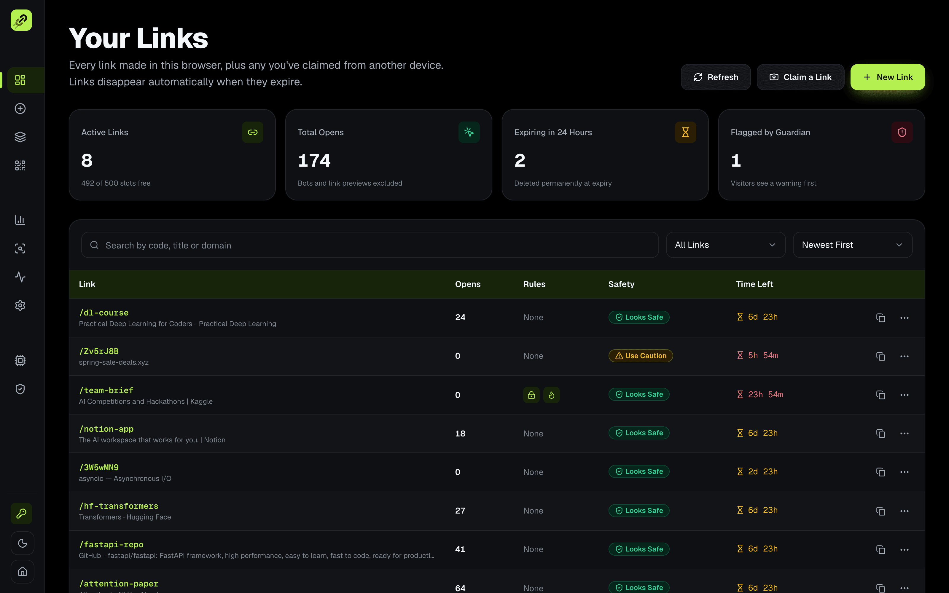This screenshot has width=949, height=593.
Task: Click the chain-link app logo
Action: [21, 20]
